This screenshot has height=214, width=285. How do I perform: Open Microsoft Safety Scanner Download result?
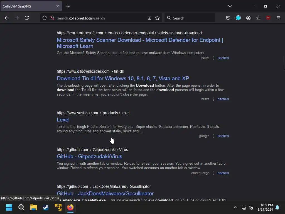tap(140, 43)
